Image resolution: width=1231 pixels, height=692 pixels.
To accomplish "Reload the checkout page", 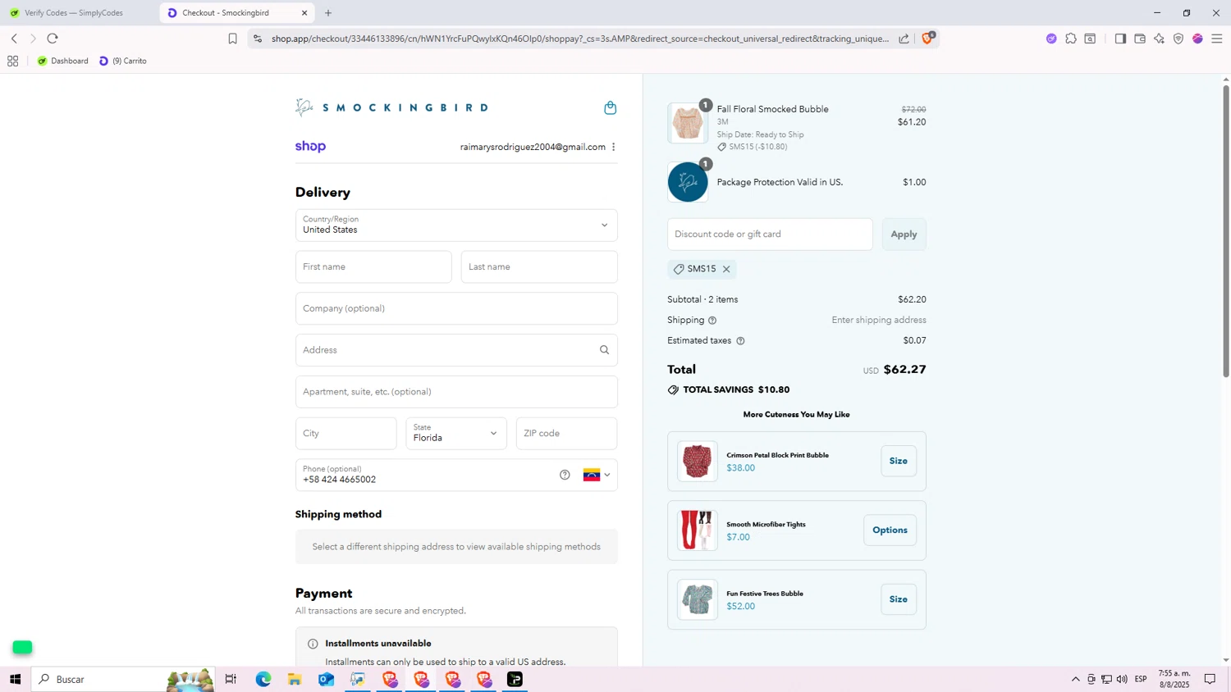I will (53, 39).
